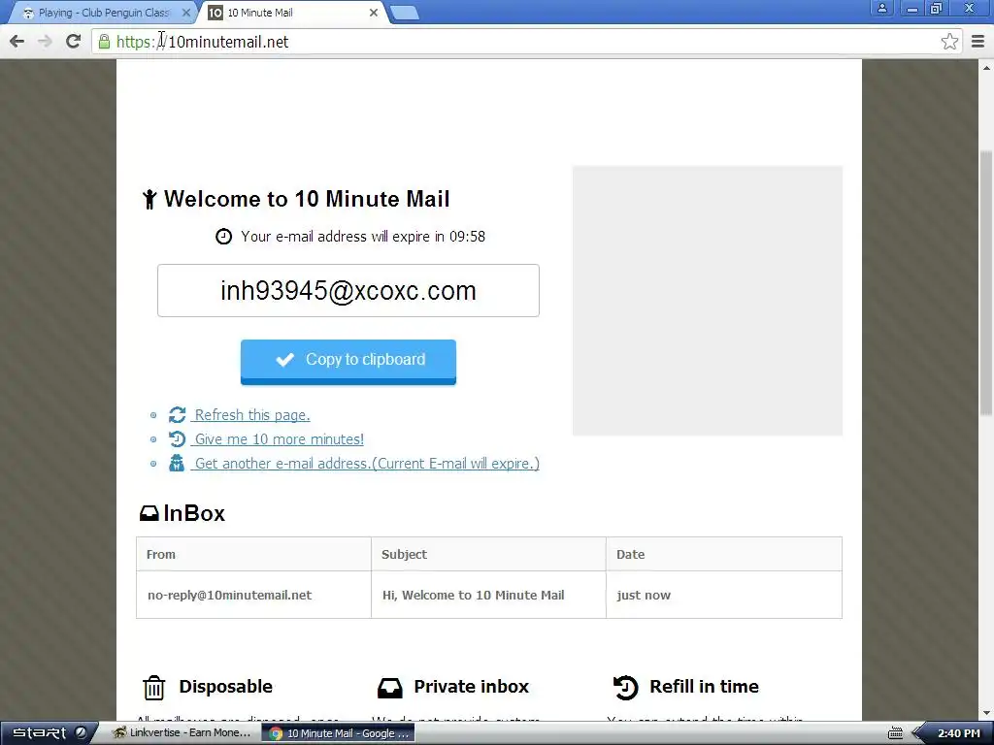The width and height of the screenshot is (994, 745).
Task: Click the spy icon beside Get another address
Action: (x=177, y=463)
